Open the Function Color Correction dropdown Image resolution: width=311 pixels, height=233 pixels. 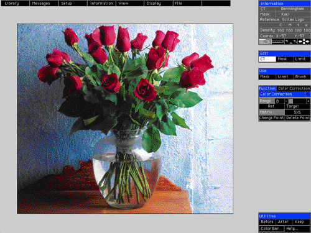click(x=294, y=88)
